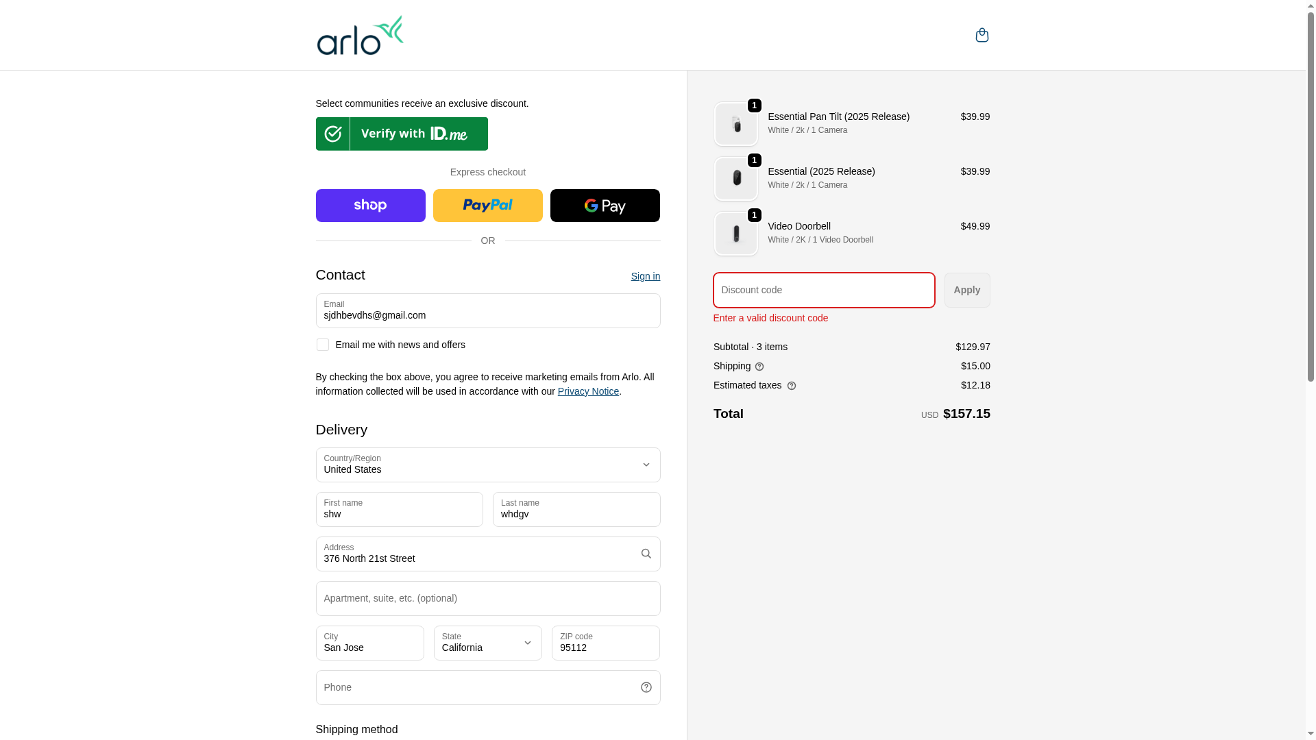Open the Privacy Notice link
1316x740 pixels.
click(588, 391)
